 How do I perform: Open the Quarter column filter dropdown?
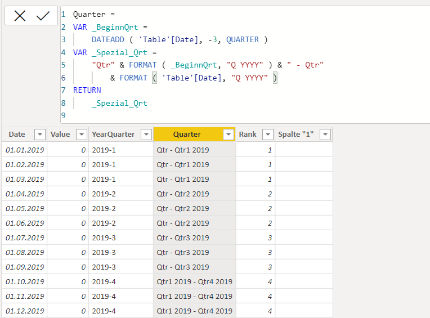[x=229, y=135]
